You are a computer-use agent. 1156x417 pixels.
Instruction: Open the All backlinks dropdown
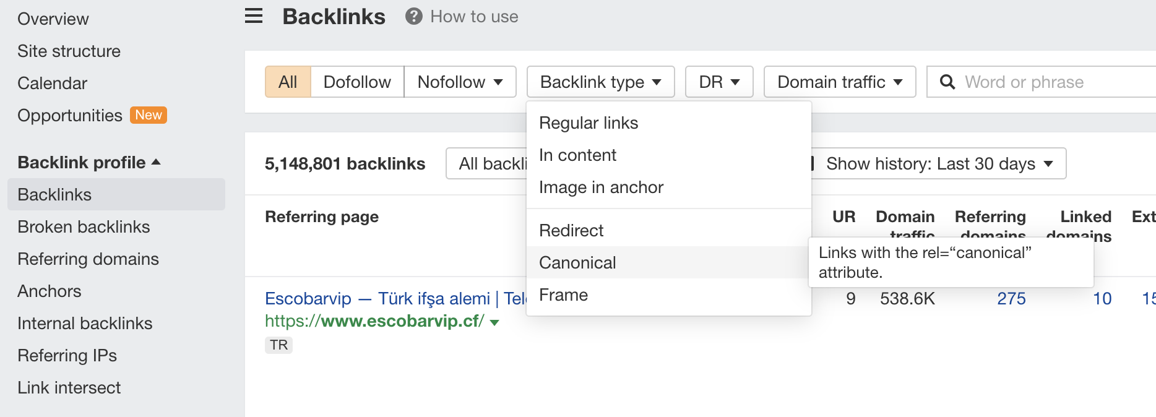(x=486, y=163)
